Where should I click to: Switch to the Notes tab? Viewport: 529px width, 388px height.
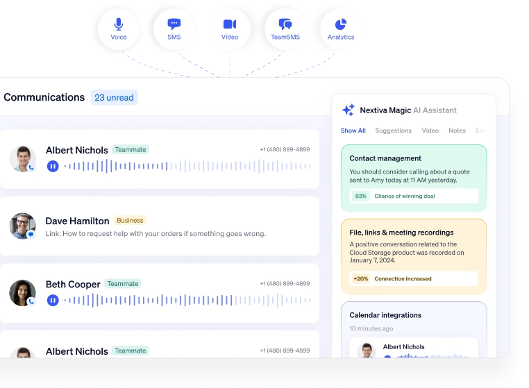click(457, 130)
